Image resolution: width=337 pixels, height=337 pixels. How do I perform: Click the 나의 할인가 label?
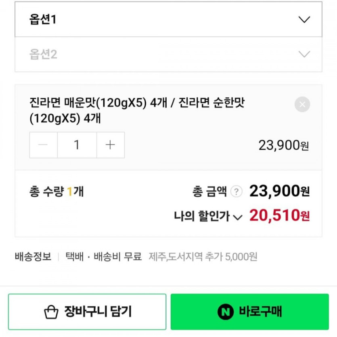coord(202,217)
